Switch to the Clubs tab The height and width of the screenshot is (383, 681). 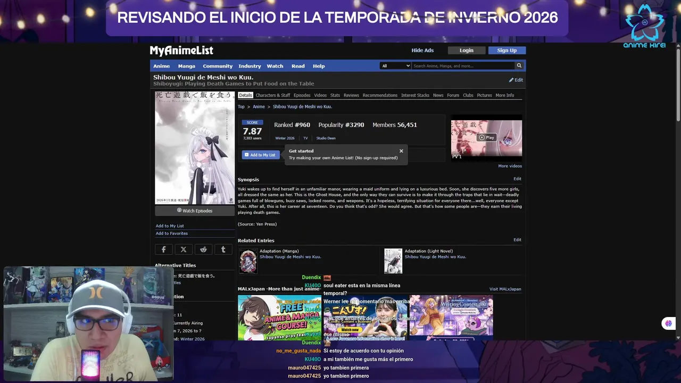point(468,95)
